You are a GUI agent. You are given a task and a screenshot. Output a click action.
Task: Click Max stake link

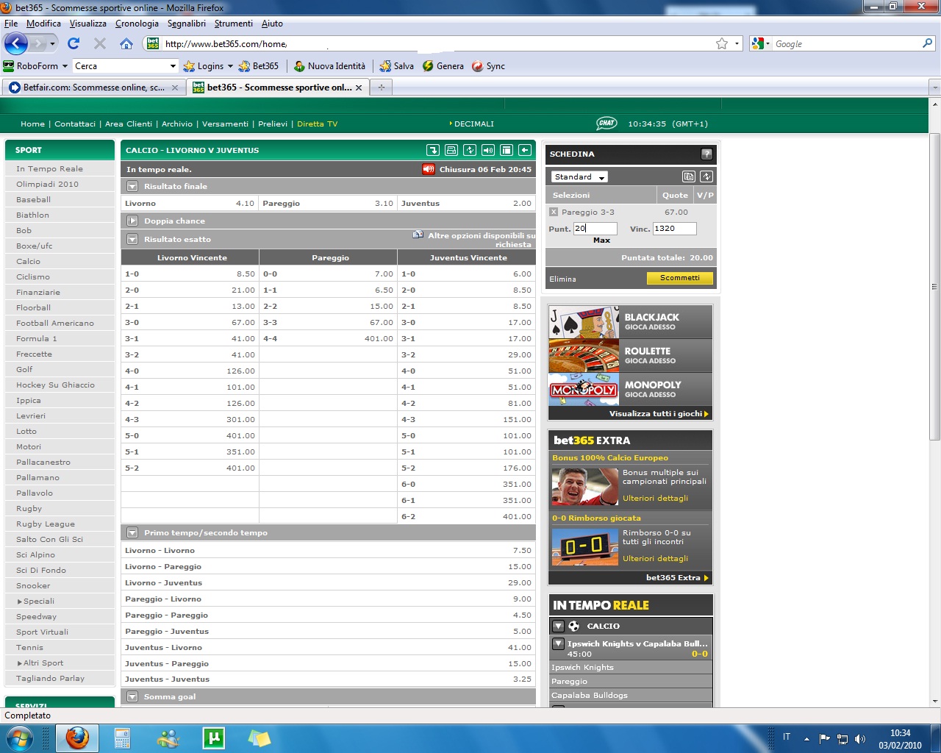(601, 240)
